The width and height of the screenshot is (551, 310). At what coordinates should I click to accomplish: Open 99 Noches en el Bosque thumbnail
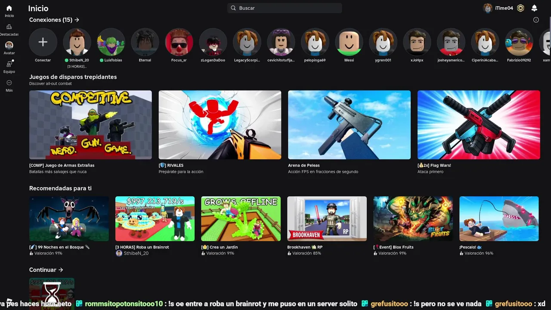point(69,219)
